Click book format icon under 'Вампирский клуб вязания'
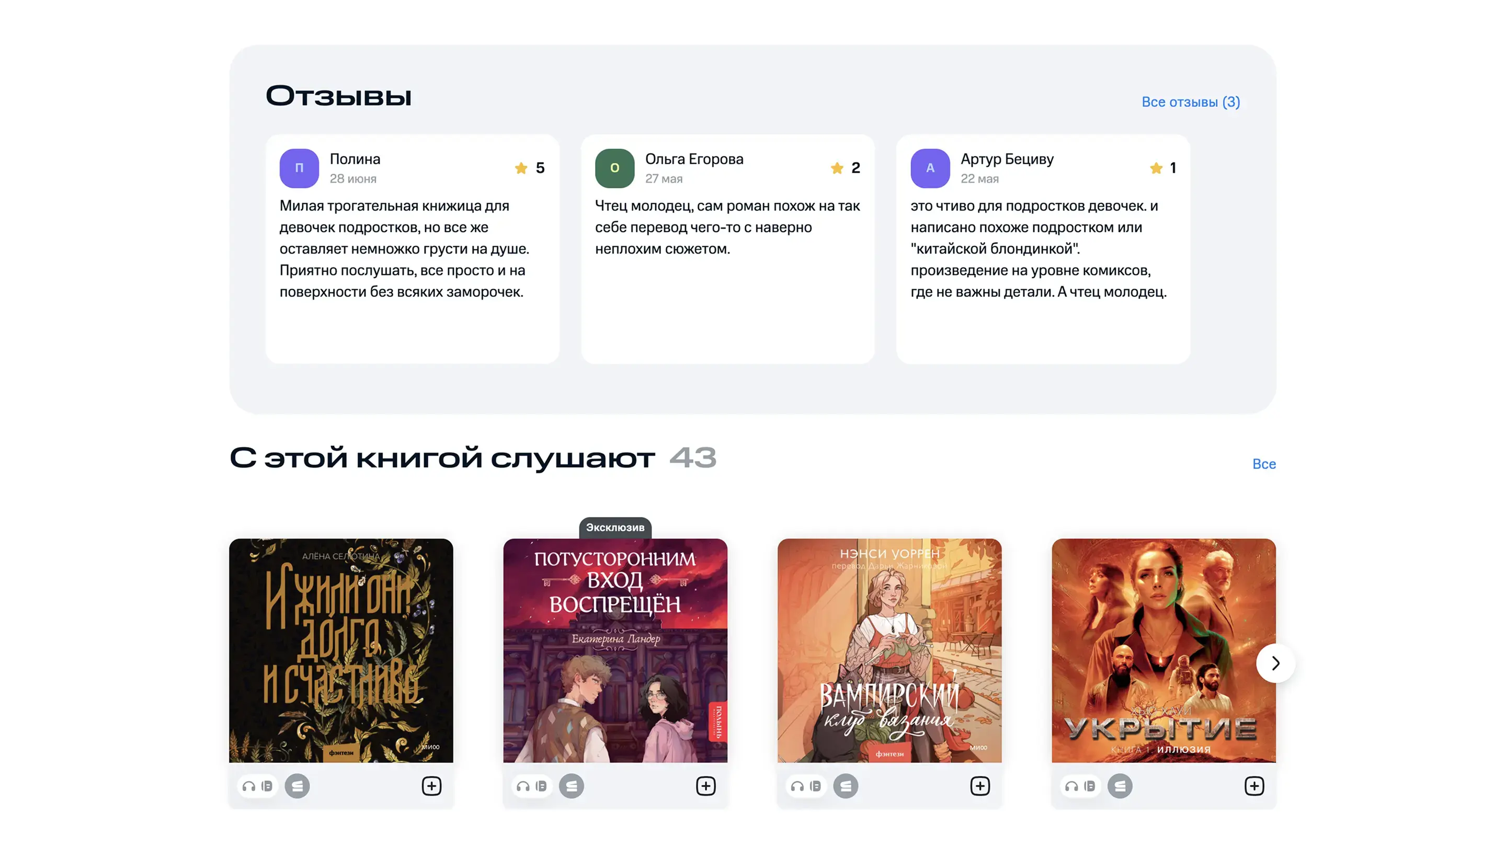The width and height of the screenshot is (1506, 847). pyautogui.click(x=816, y=786)
